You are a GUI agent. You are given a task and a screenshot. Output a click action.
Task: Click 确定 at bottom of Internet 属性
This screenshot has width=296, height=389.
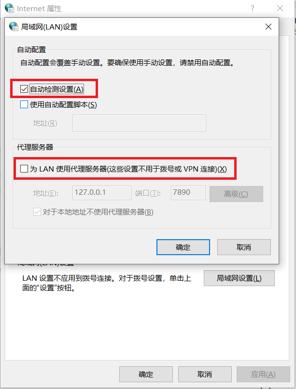(x=146, y=374)
